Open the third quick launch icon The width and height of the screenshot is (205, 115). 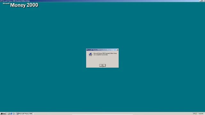(14, 114)
